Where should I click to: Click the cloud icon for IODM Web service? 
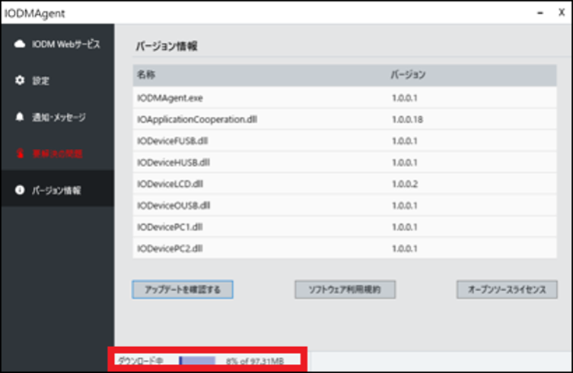click(20, 44)
